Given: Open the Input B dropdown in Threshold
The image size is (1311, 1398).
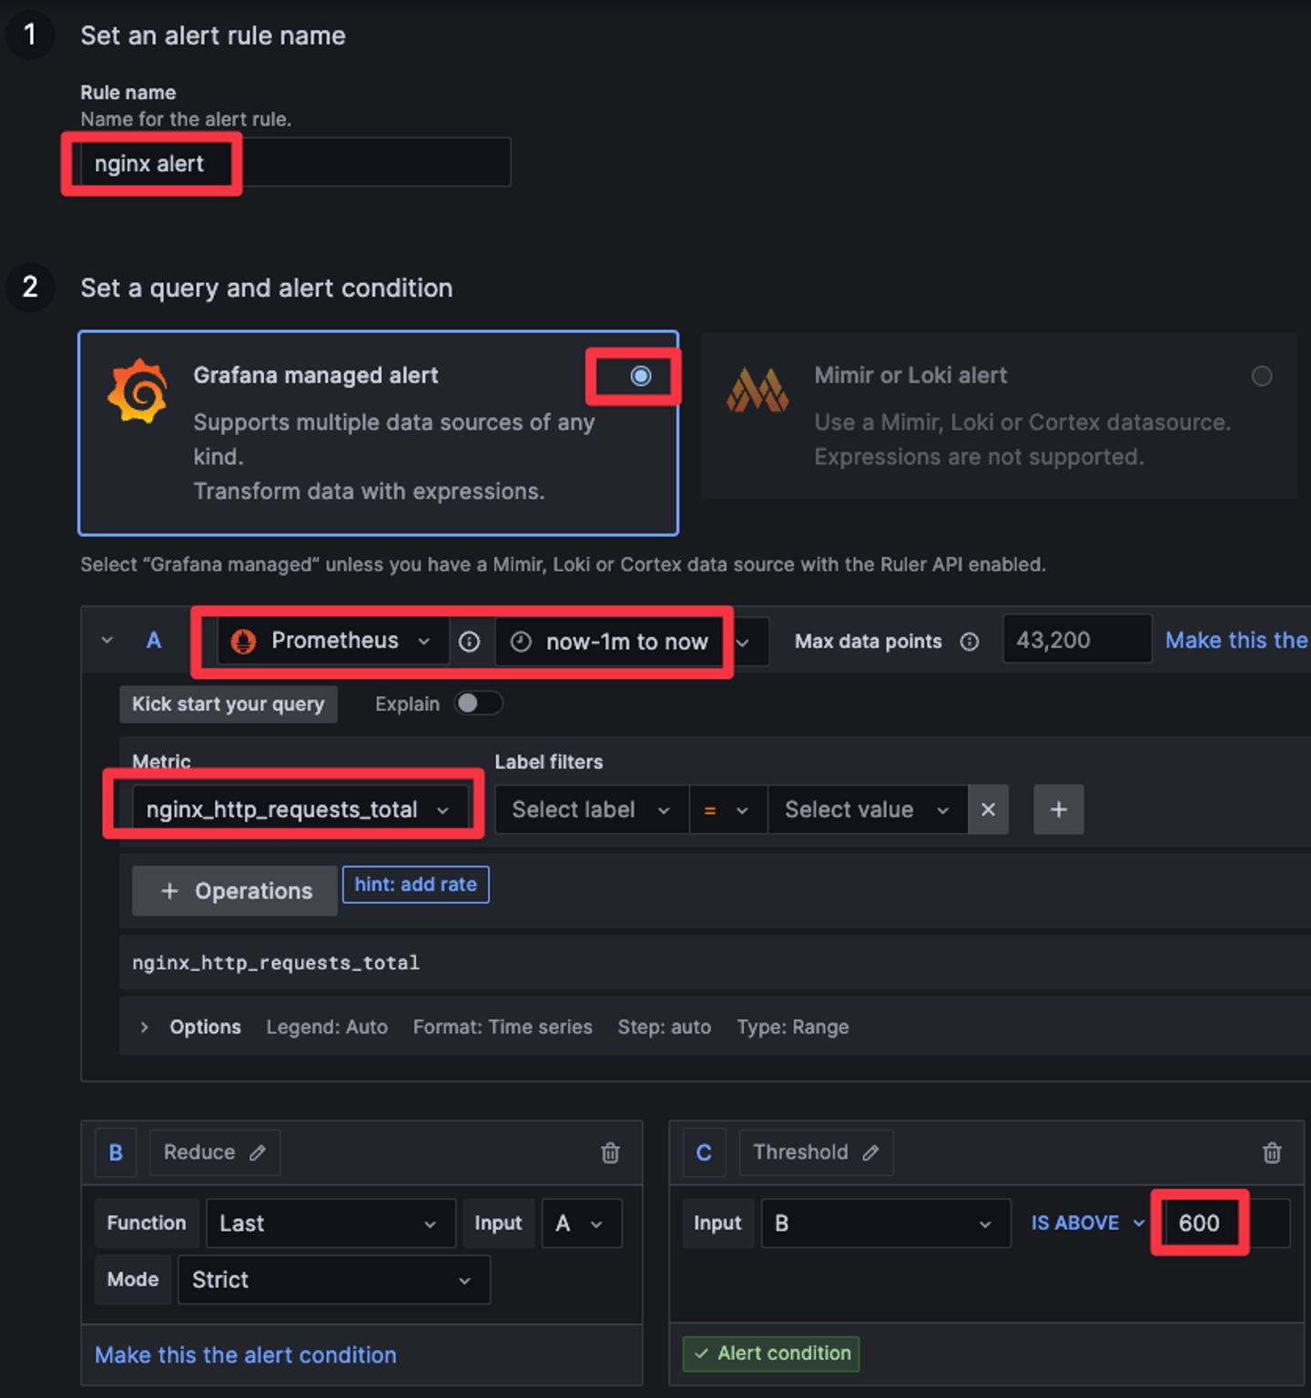Looking at the screenshot, I should click(x=886, y=1223).
